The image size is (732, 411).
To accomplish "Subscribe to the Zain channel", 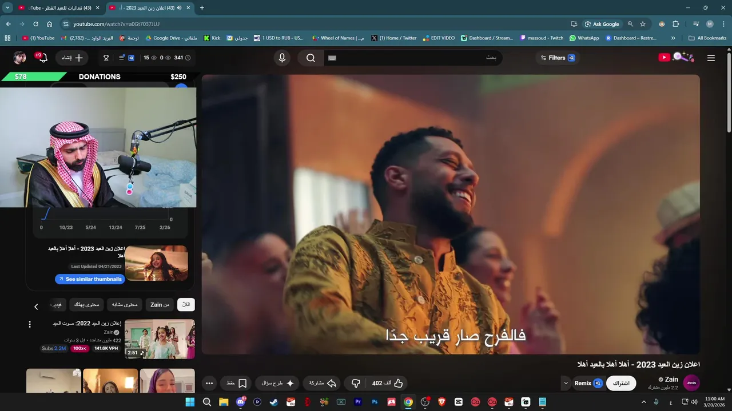I will pyautogui.click(x=621, y=383).
